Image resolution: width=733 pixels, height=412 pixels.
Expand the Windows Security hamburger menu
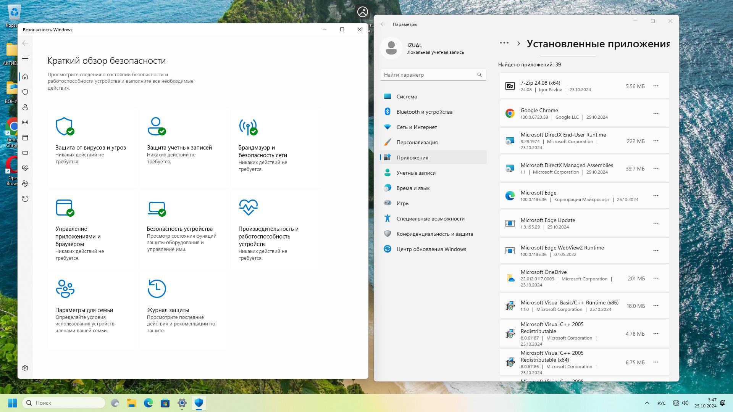(x=25, y=58)
